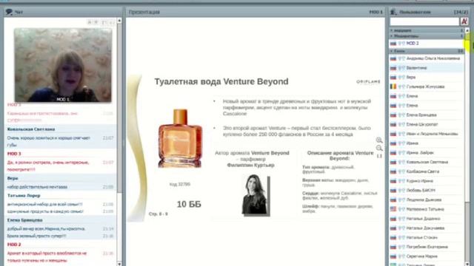Click the first small icon above the webcam
Image resolution: width=474 pixels, height=266 pixels.
click(x=90, y=22)
